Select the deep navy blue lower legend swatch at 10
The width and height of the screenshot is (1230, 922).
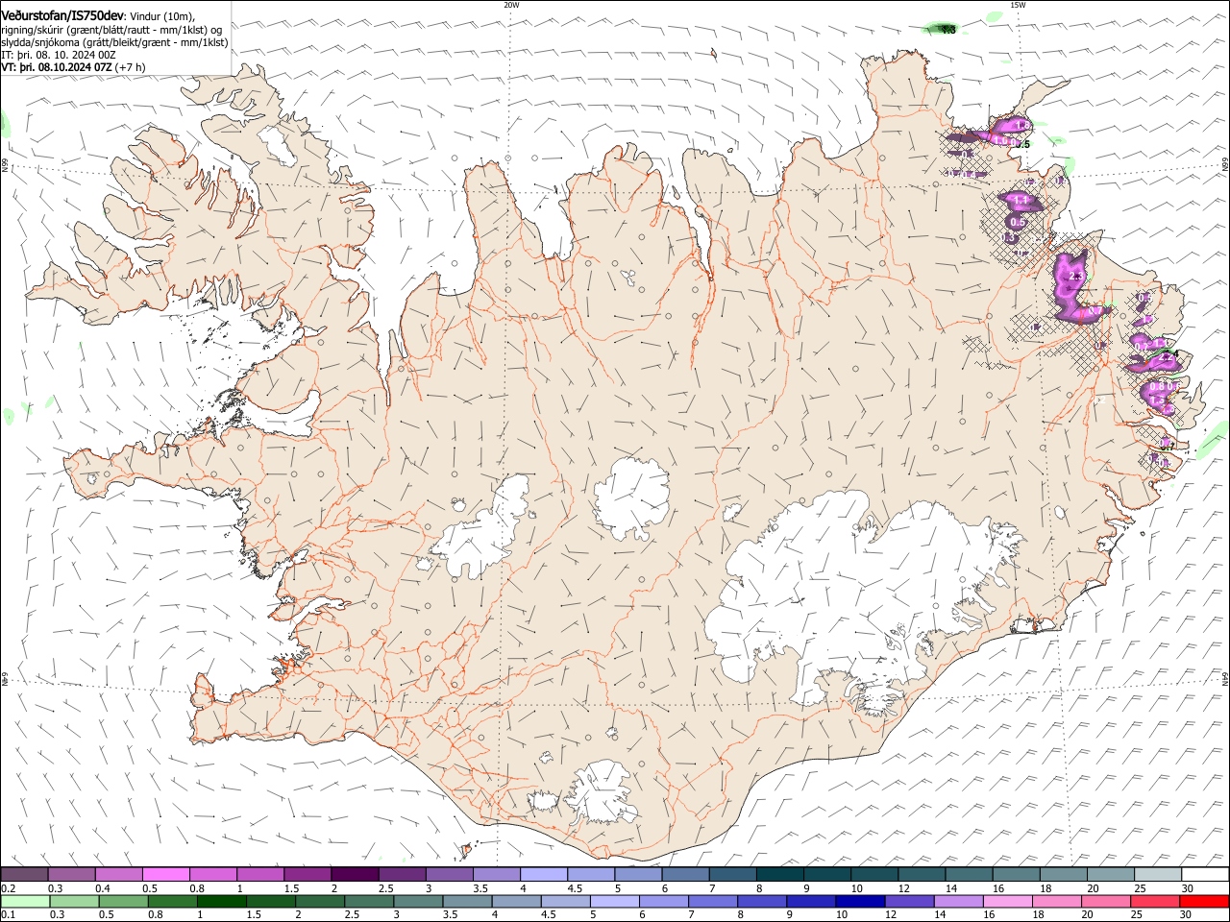click(x=858, y=902)
